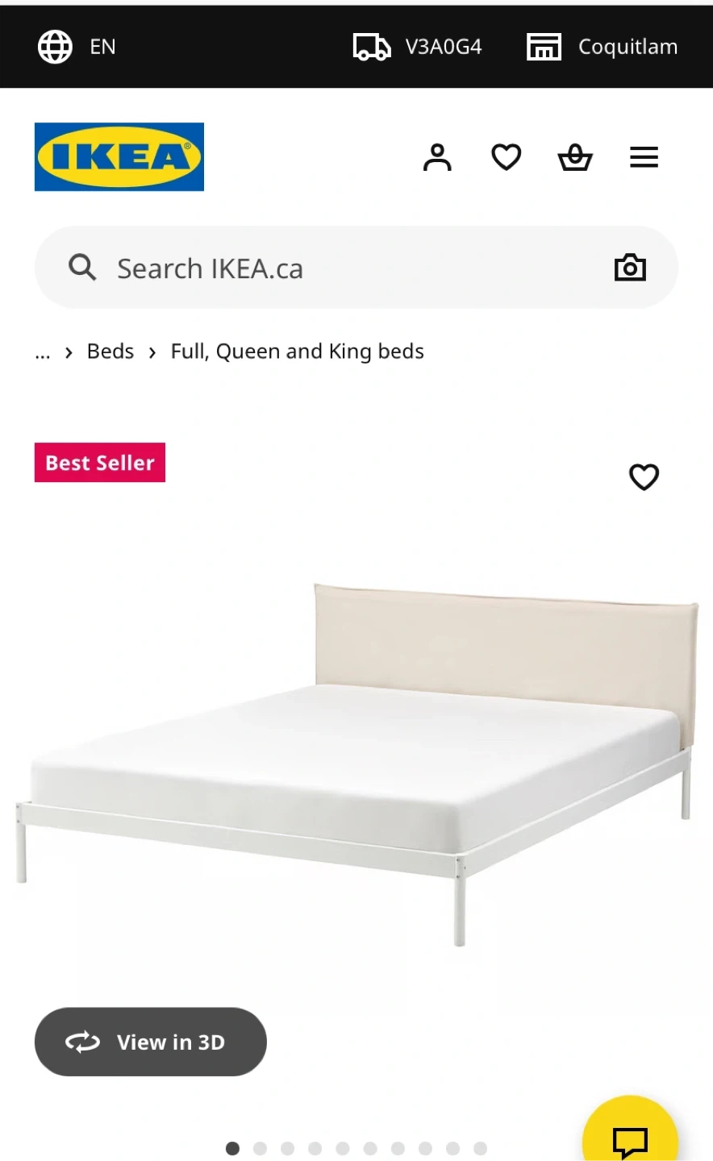The height and width of the screenshot is (1161, 713).
Task: Open the hamburger menu
Action: pos(644,157)
